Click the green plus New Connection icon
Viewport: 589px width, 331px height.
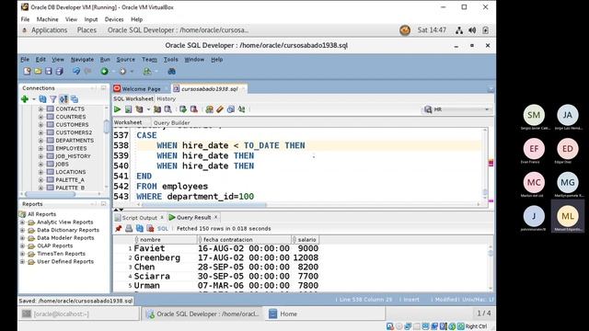[25, 99]
